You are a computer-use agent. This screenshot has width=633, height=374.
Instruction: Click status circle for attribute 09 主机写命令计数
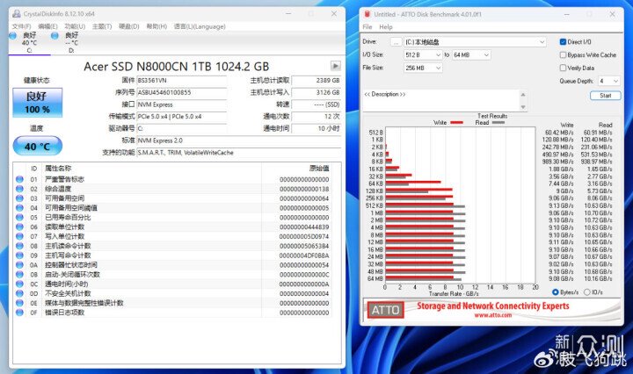[x=19, y=255]
